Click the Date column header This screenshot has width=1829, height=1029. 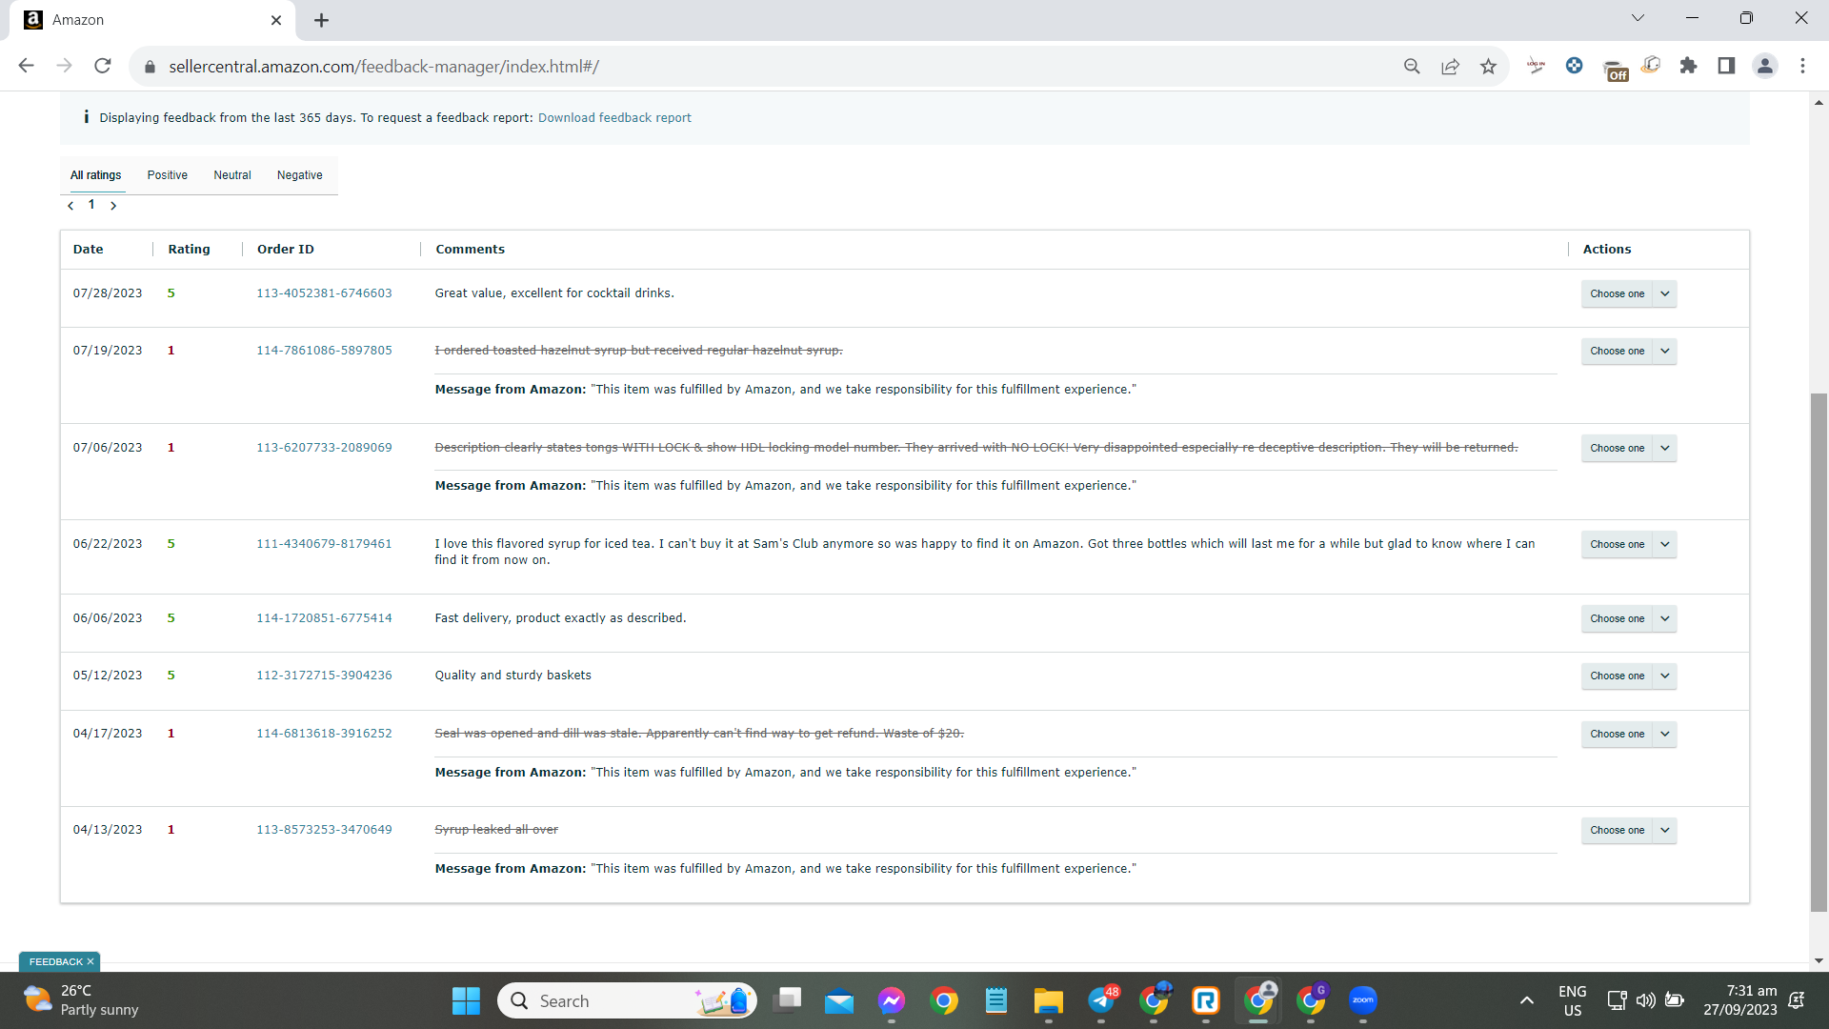tap(88, 250)
